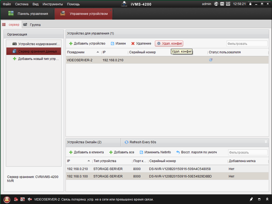Open the Помощь menu

tap(73, 4)
